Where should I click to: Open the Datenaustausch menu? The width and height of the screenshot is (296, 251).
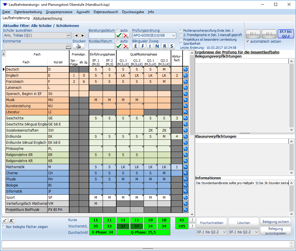coord(106,12)
